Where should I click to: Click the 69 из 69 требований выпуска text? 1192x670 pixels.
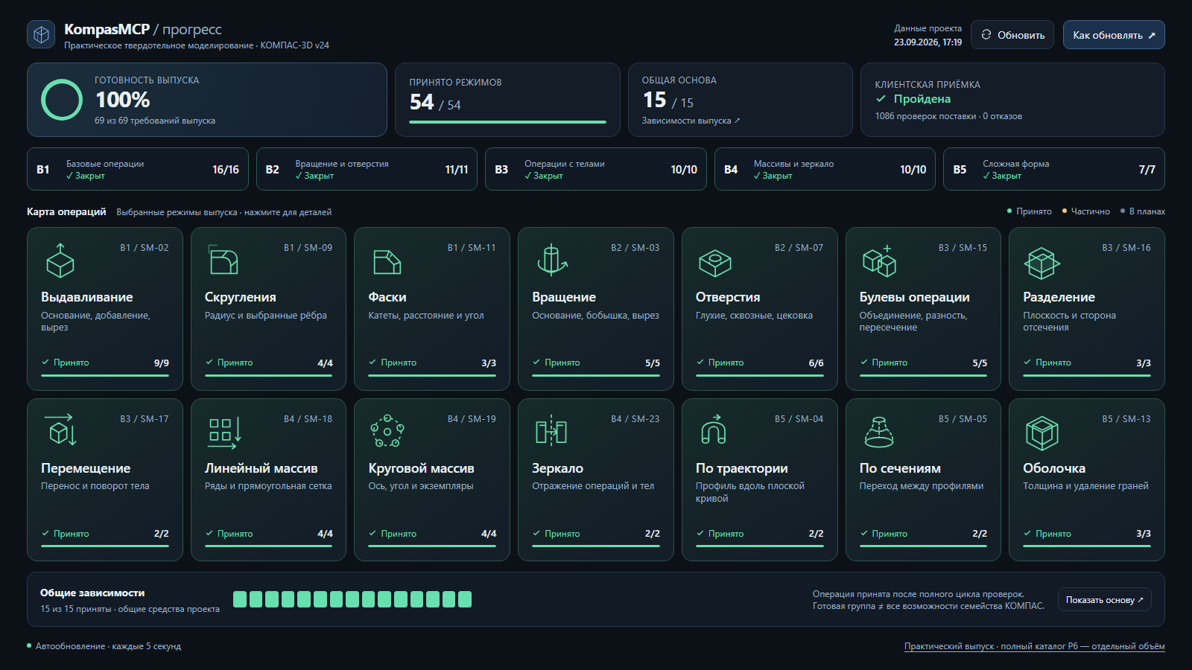click(155, 121)
